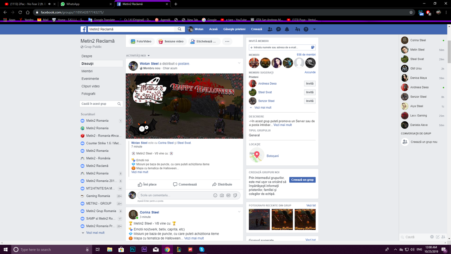Open the notifications bell icon
This screenshot has height=254, width=451.
[287, 29]
